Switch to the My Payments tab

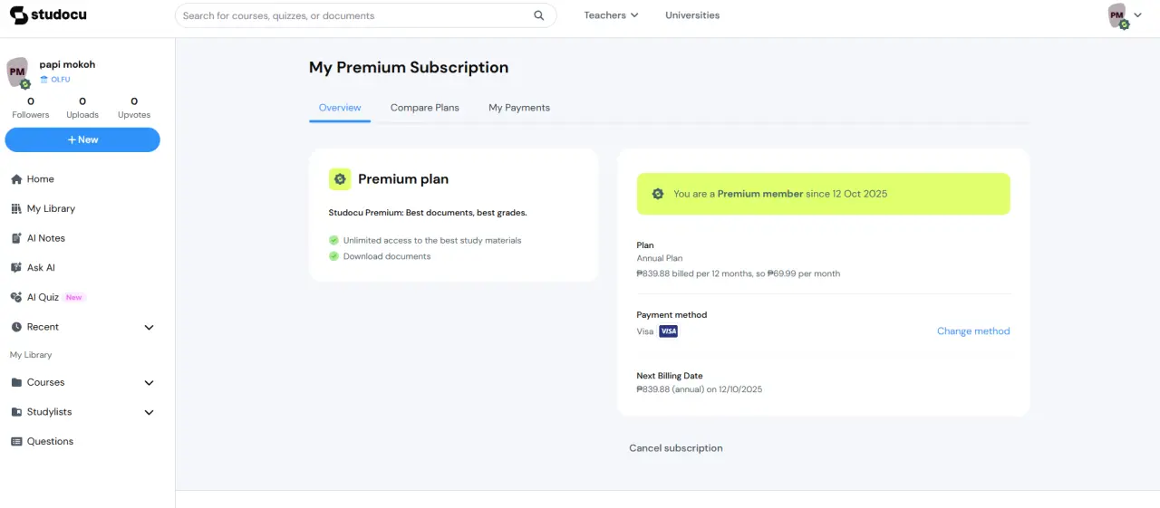[519, 108]
